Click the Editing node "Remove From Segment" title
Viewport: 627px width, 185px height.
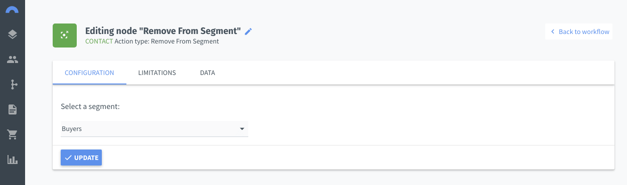point(164,31)
